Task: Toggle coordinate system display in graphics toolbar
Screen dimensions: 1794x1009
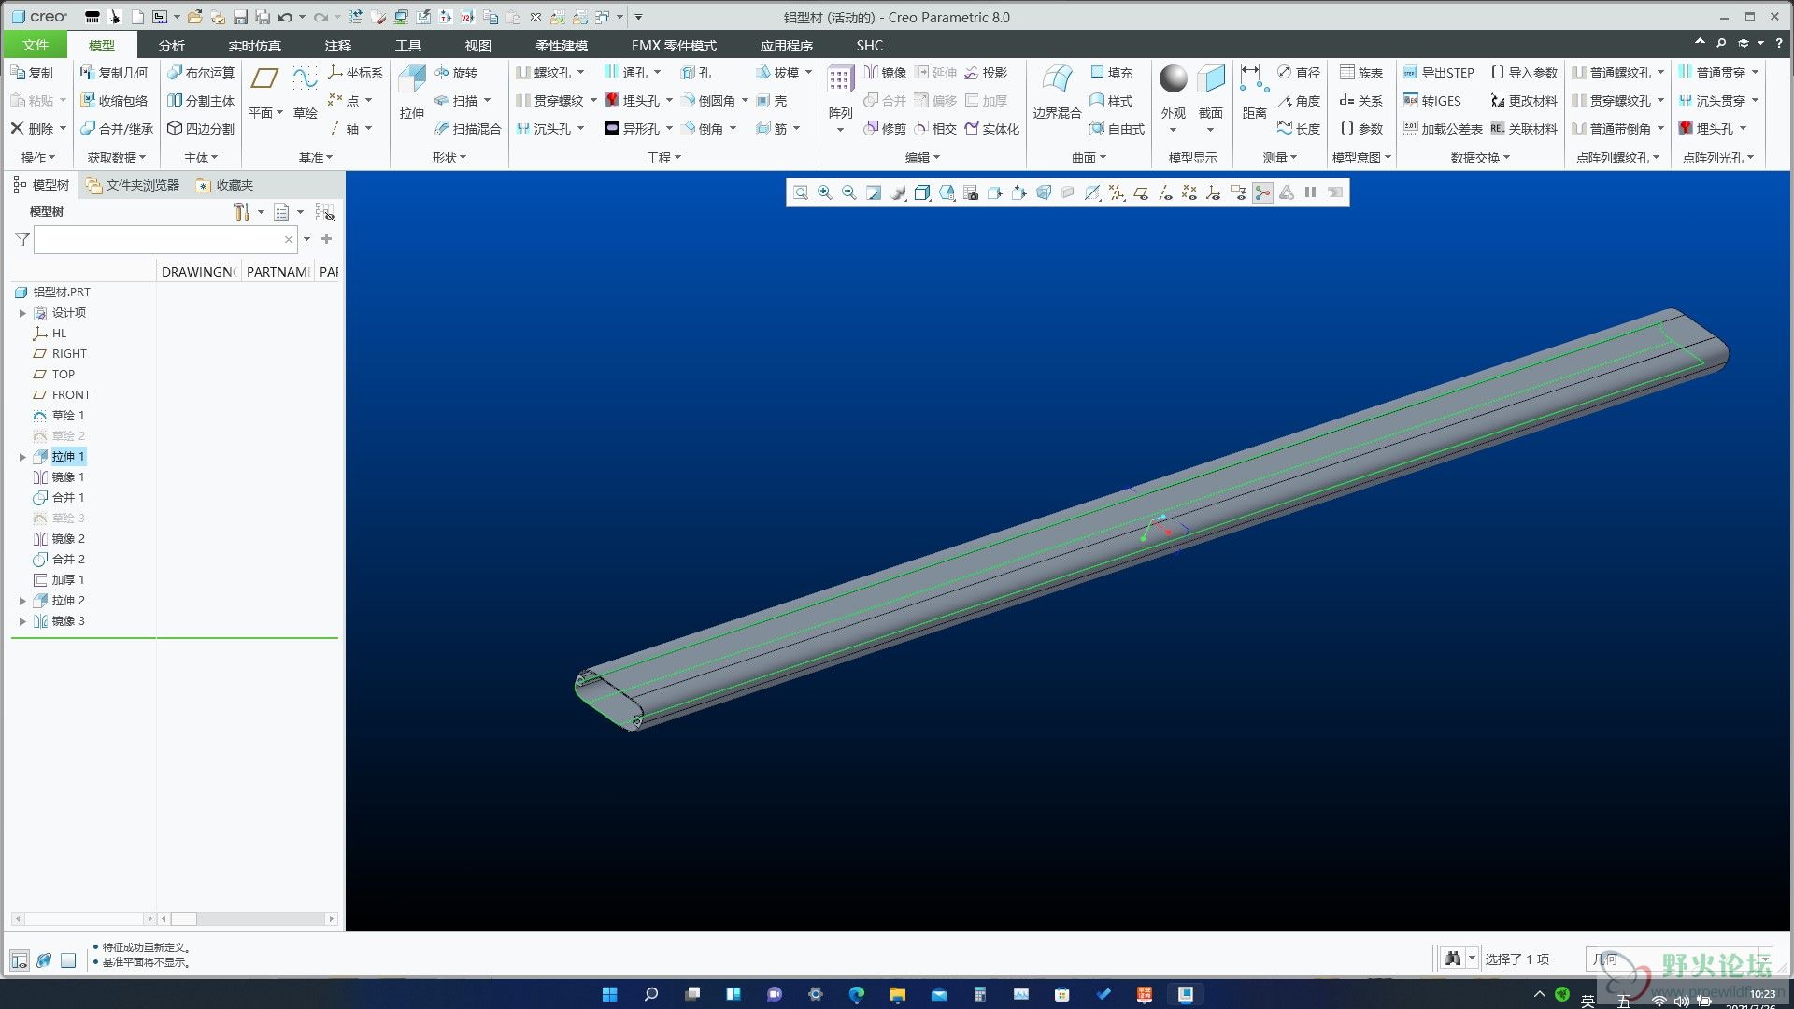Action: pos(1214,193)
